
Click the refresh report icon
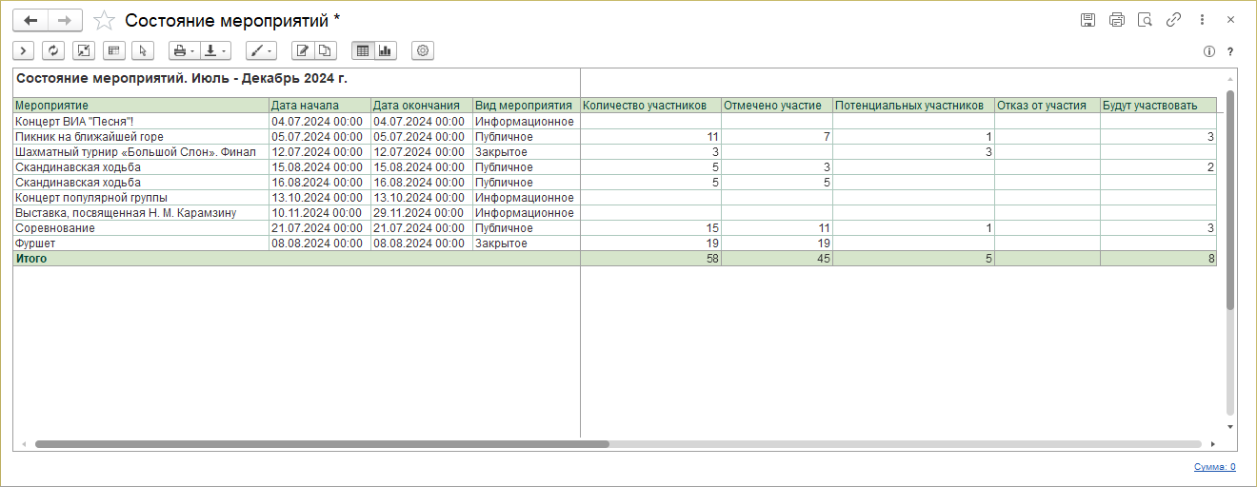tap(53, 50)
